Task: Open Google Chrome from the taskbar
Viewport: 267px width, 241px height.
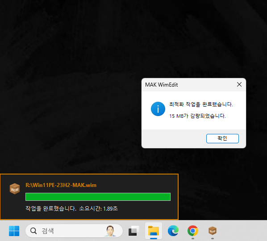Action: click(x=193, y=231)
